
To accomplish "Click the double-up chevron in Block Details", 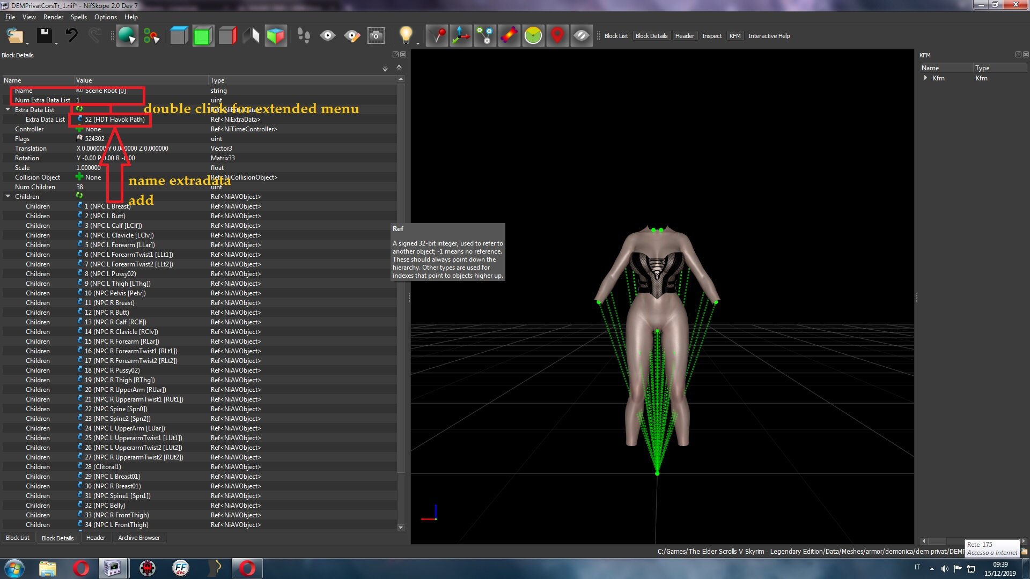I will pos(399,67).
